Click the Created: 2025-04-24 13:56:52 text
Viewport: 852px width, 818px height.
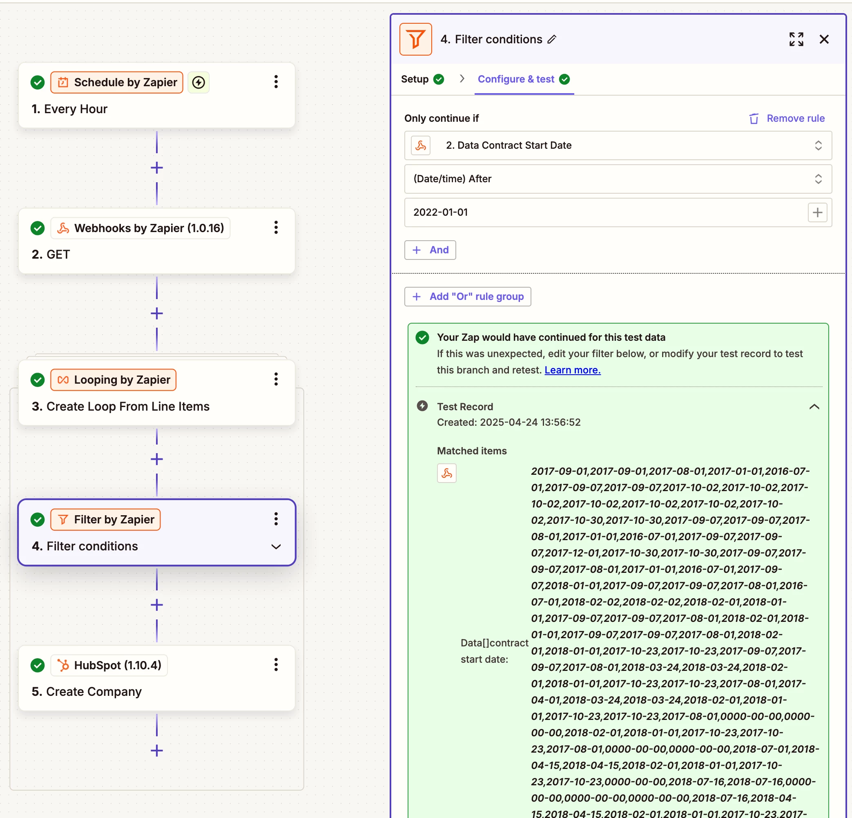[509, 422]
